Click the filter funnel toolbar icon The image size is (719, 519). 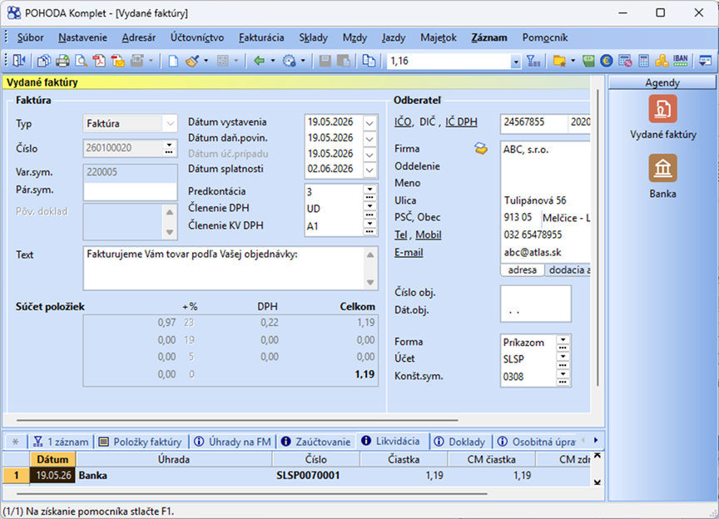pos(533,61)
